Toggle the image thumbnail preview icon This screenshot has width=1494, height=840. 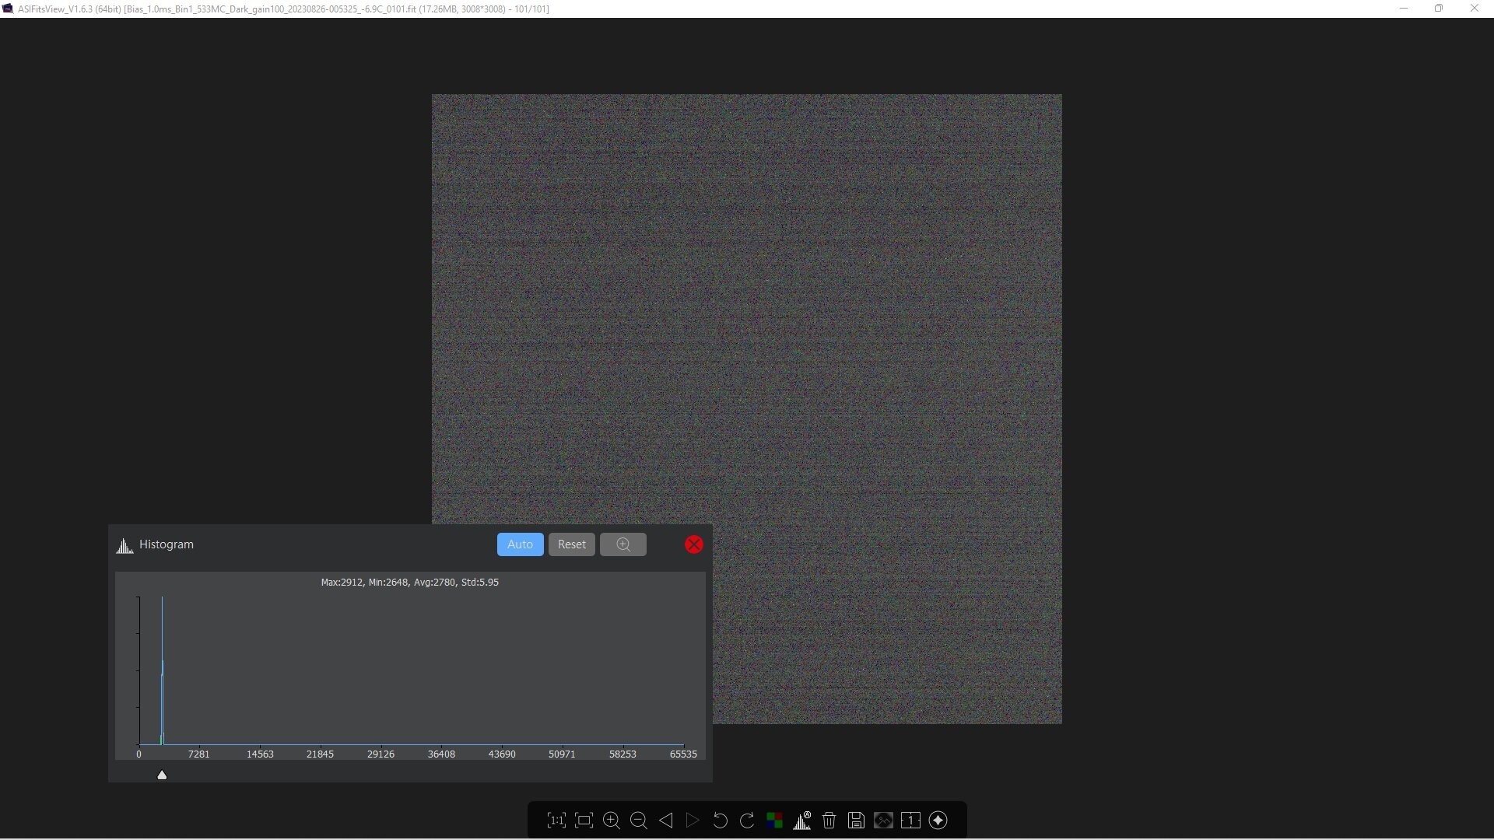pos(883,821)
